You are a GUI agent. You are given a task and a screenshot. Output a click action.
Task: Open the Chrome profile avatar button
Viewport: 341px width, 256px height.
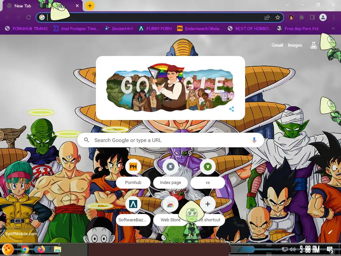click(323, 17)
